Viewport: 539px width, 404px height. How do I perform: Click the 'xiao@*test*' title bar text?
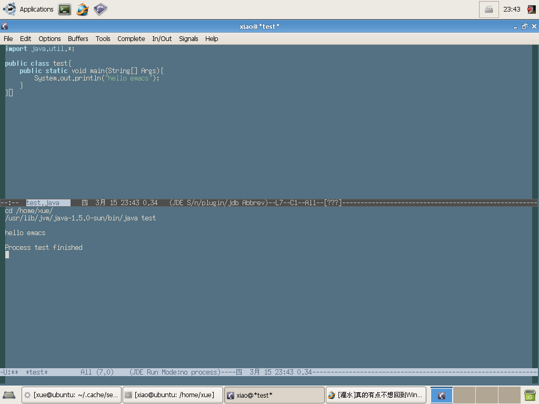tap(259, 26)
